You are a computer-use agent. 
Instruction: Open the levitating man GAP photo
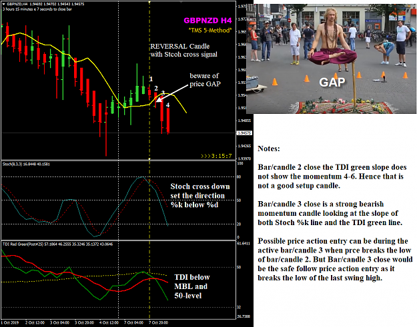pos(331,59)
